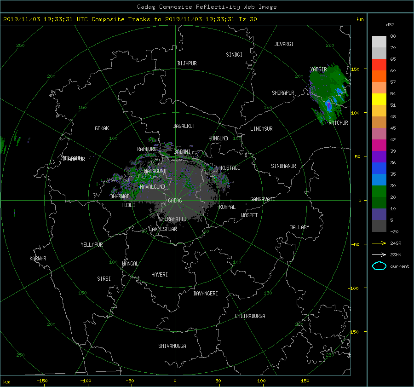This screenshot has width=414, height=387.
Task: Click the BADAMI city label
Action: click(x=182, y=152)
